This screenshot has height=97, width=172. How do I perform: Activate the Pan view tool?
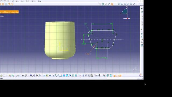click(x=50, y=75)
